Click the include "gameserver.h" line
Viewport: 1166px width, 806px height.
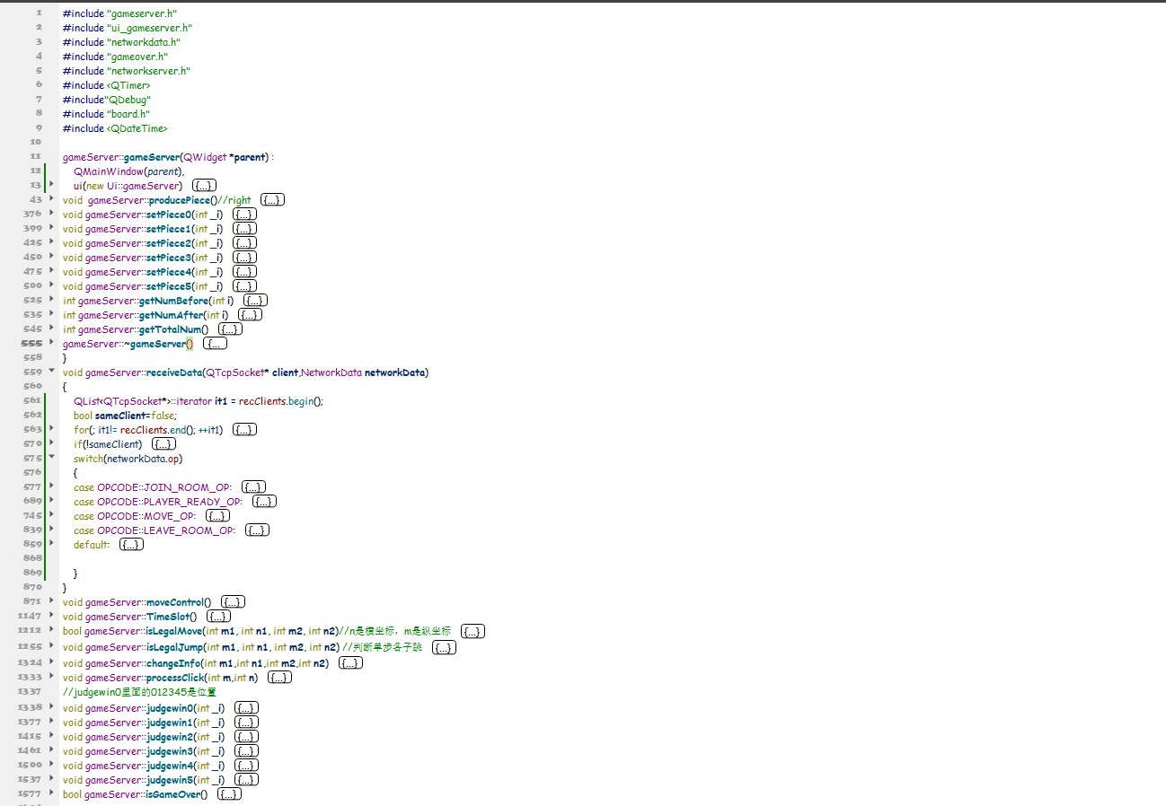pos(119,13)
